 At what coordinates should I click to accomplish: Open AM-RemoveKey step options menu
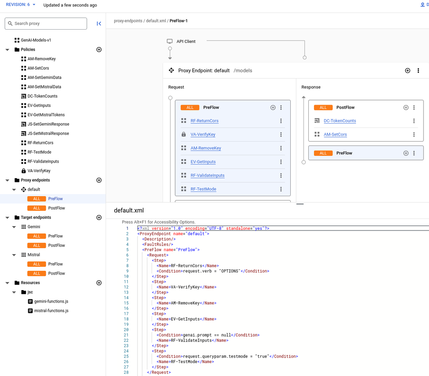[281, 148]
